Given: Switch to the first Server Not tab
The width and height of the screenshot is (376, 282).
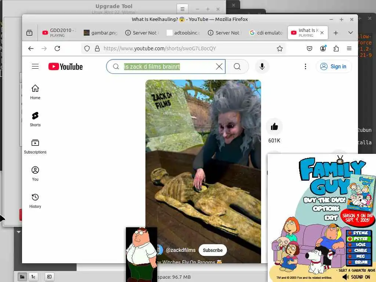Looking at the screenshot, I should click(x=142, y=33).
